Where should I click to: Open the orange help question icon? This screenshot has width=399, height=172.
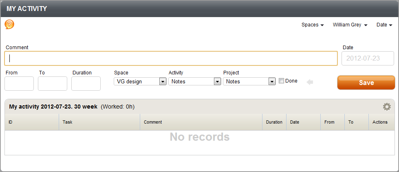point(9,24)
